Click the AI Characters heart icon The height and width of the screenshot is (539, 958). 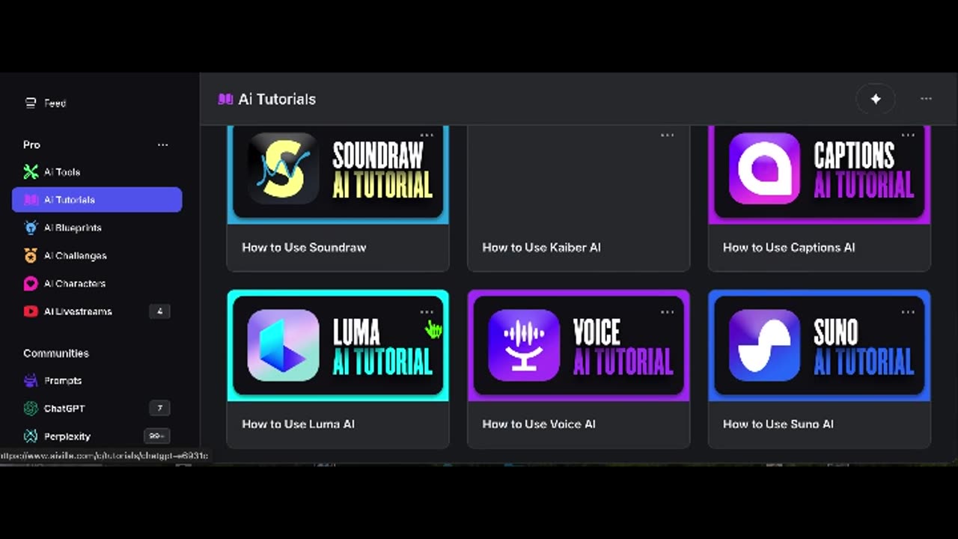click(x=31, y=284)
